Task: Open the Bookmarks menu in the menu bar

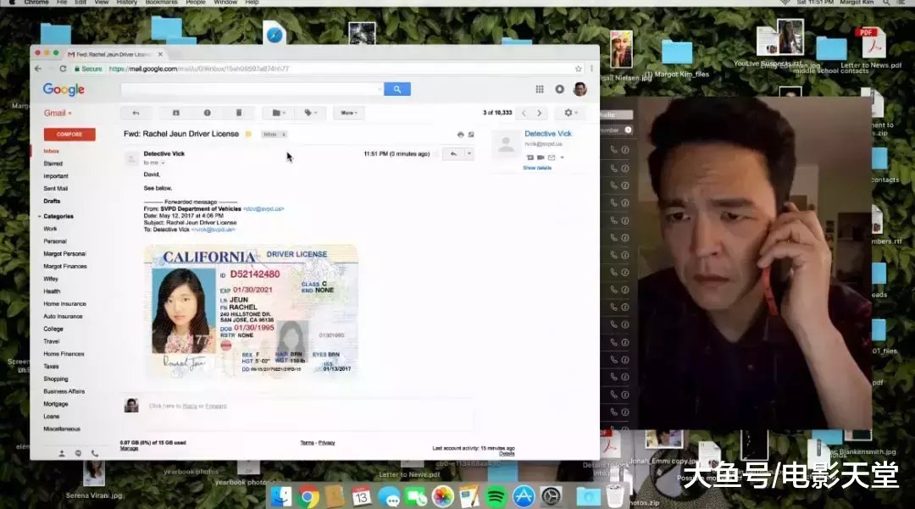Action: (x=161, y=3)
